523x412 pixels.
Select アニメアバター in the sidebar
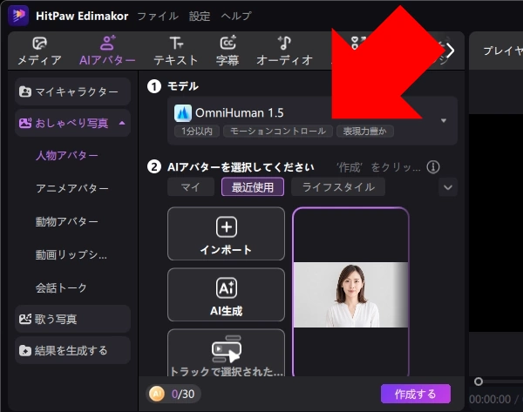point(72,188)
